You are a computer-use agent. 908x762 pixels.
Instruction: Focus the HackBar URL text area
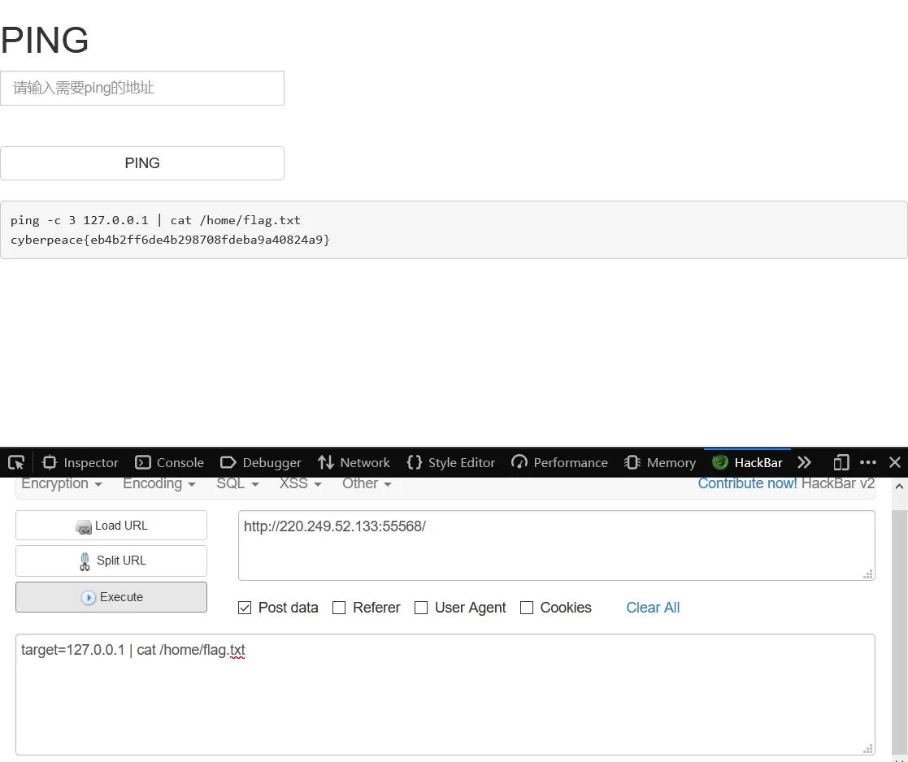[x=557, y=546]
